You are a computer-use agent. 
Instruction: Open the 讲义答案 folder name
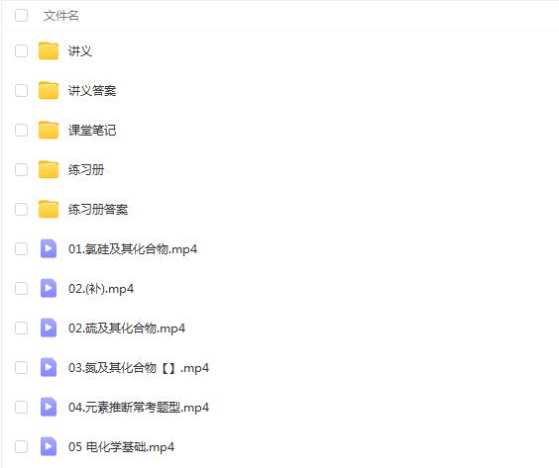[92, 90]
